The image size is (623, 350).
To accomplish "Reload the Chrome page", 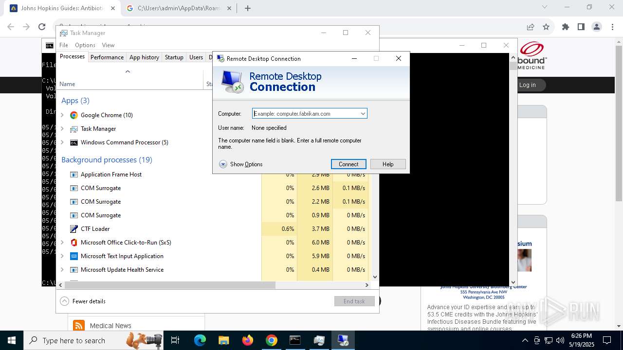I will click(42, 27).
